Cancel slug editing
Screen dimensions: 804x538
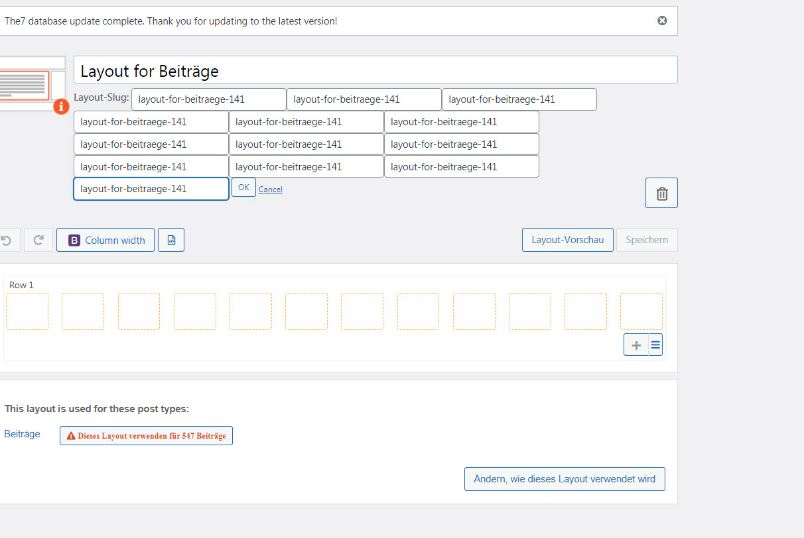click(271, 189)
